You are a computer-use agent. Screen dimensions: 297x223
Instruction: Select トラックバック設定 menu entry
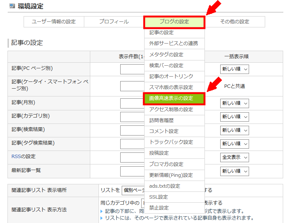(x=175, y=142)
